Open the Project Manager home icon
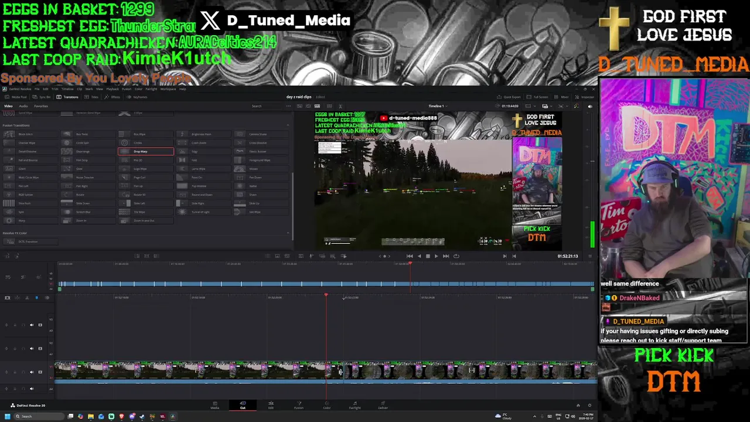Image resolution: width=750 pixels, height=422 pixels. click(x=578, y=405)
